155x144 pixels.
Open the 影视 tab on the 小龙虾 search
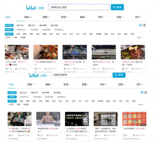pos(64,17)
